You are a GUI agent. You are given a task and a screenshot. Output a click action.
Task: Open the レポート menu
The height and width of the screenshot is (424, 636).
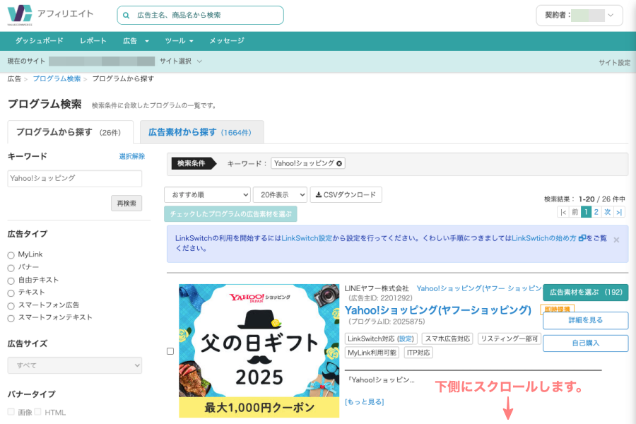[x=93, y=41]
